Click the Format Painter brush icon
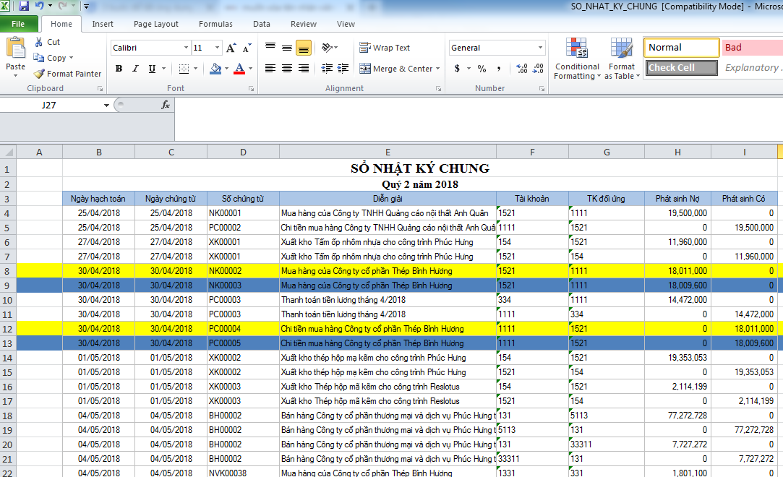Screen dimensions: 783x477 tap(39, 74)
